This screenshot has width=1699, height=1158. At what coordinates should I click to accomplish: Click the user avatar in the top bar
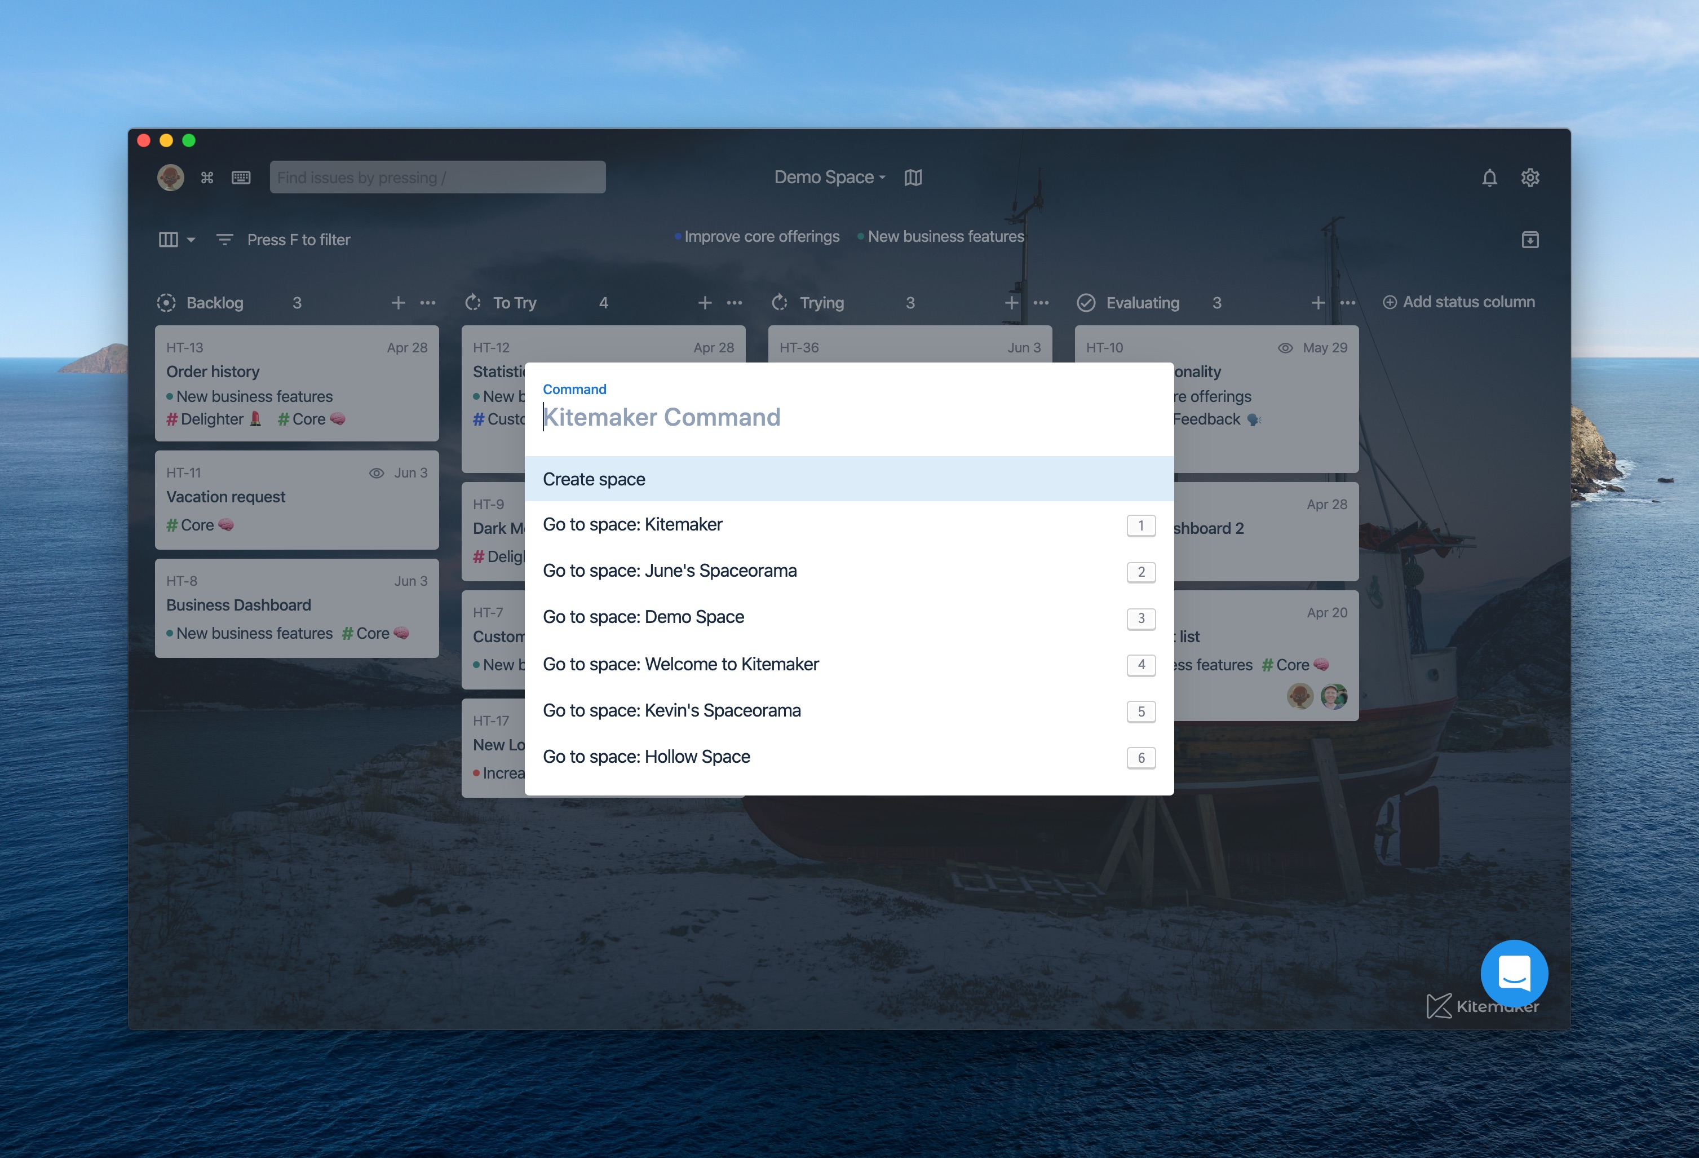170,178
